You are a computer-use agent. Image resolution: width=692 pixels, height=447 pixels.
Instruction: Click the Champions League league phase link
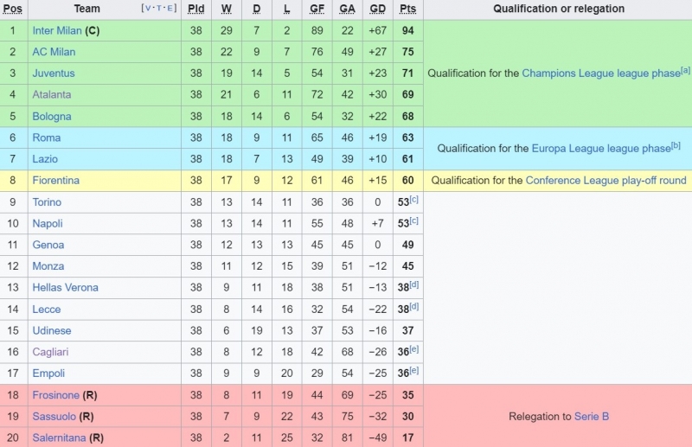point(601,74)
